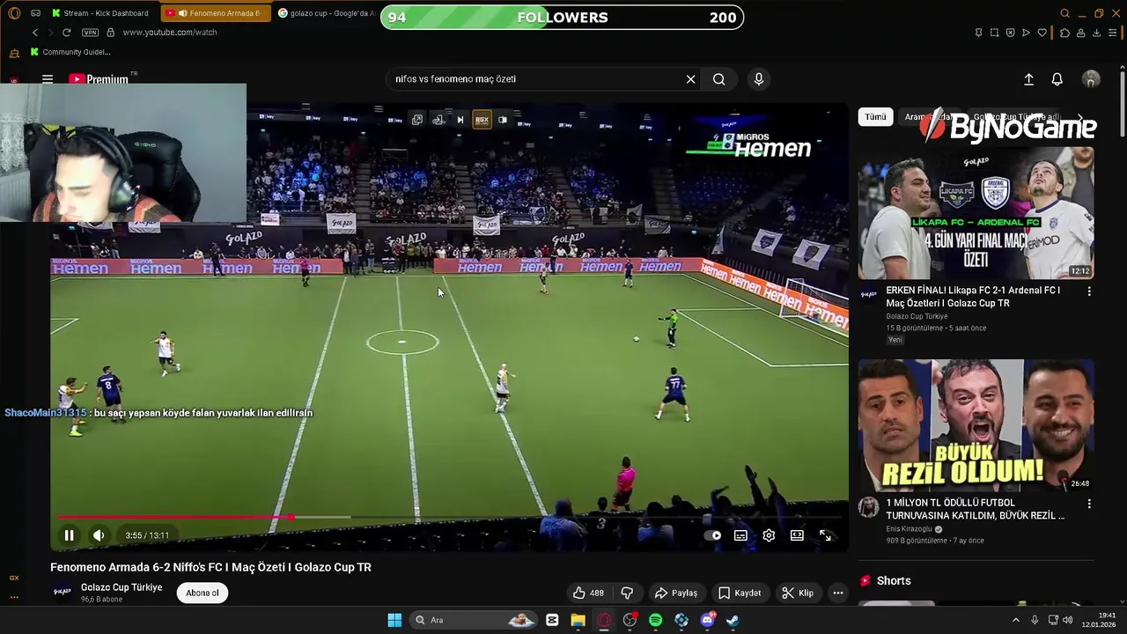Open the Windows Start menu
Screen dimensions: 1127x634
coord(394,620)
